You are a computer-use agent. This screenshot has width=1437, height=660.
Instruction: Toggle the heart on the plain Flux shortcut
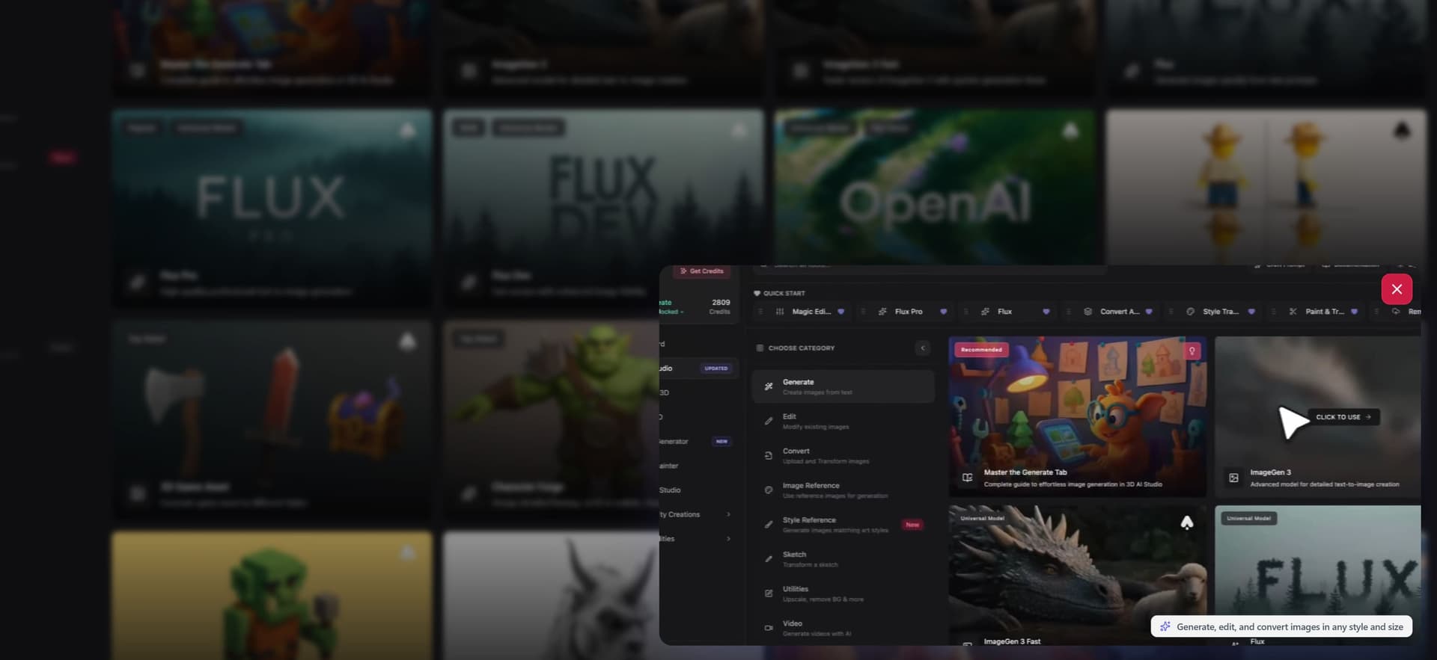pos(1046,312)
